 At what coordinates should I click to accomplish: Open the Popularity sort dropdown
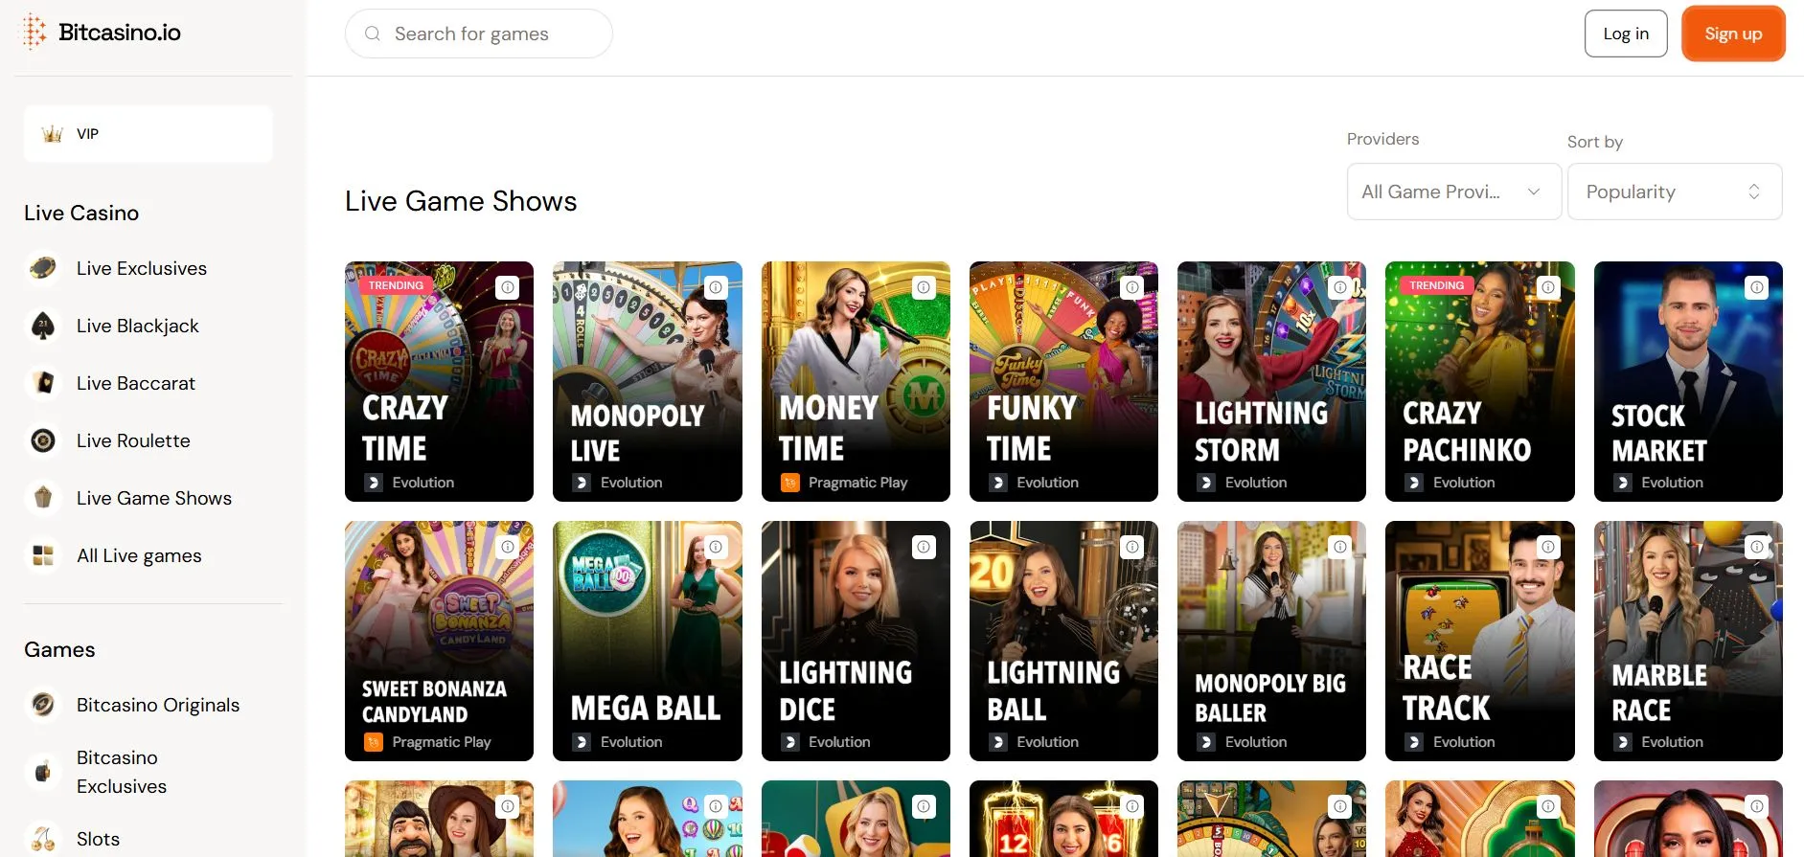1674,192
